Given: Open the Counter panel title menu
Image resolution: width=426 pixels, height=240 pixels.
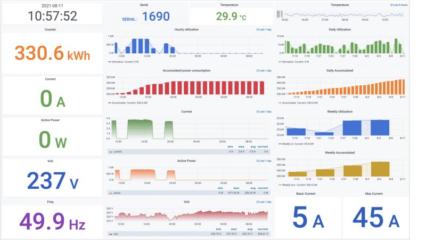Looking at the screenshot, I should [50, 30].
